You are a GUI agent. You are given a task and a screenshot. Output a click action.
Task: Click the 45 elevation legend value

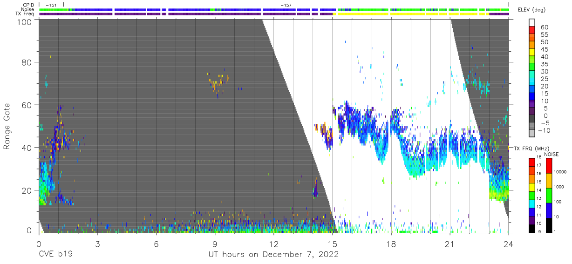pyautogui.click(x=544, y=49)
